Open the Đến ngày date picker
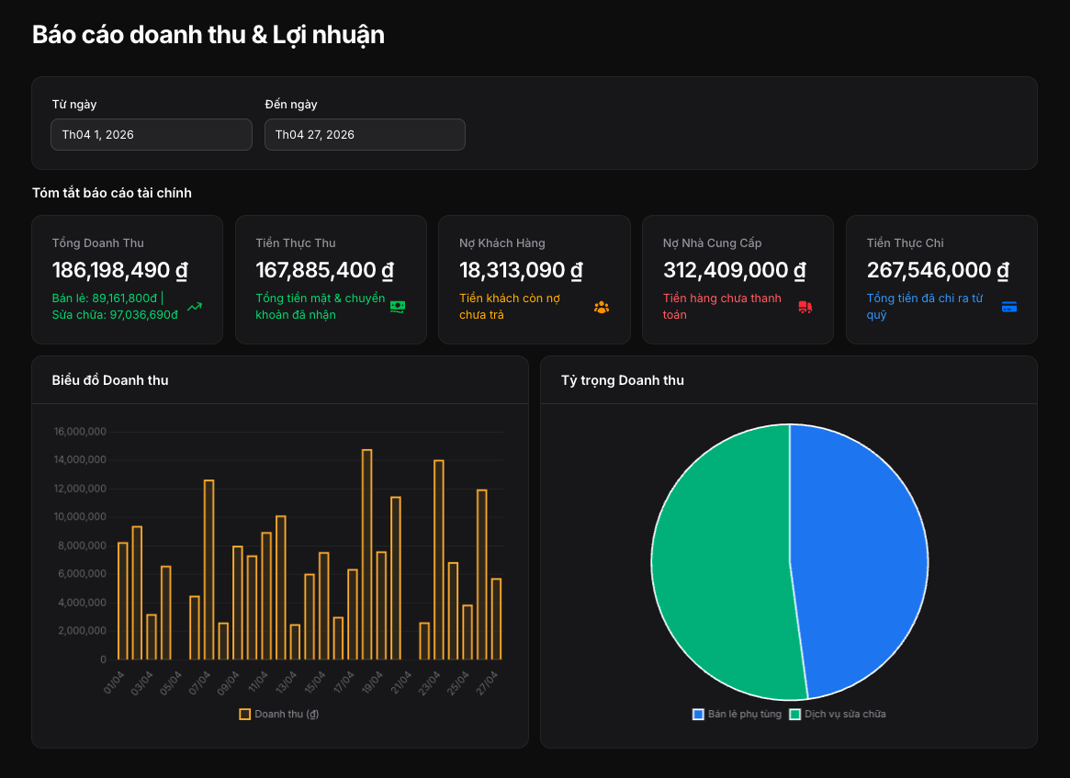 [365, 134]
